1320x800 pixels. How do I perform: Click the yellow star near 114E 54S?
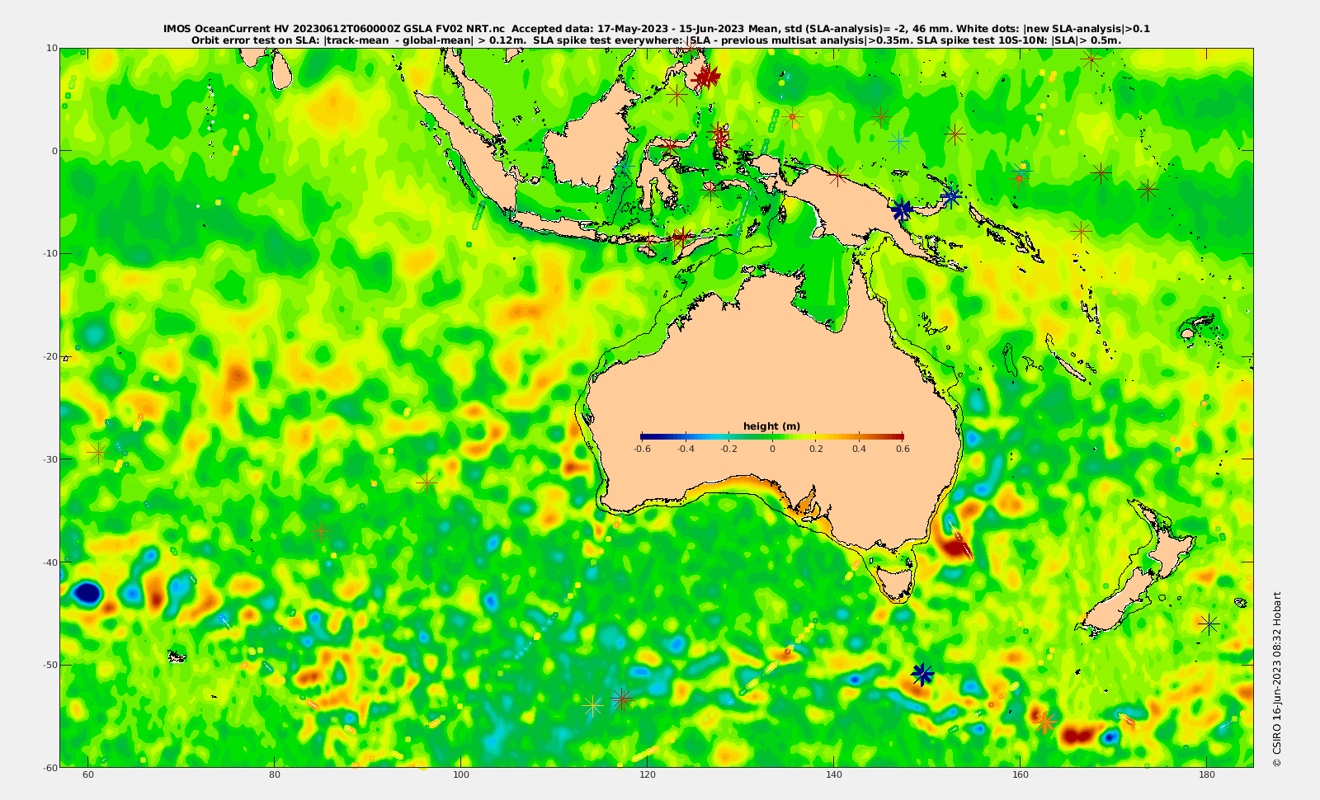coord(592,706)
